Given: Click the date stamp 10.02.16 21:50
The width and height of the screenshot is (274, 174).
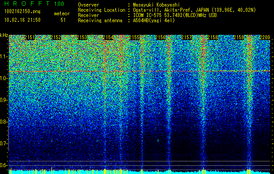Looking at the screenshot, I should (x=22, y=20).
